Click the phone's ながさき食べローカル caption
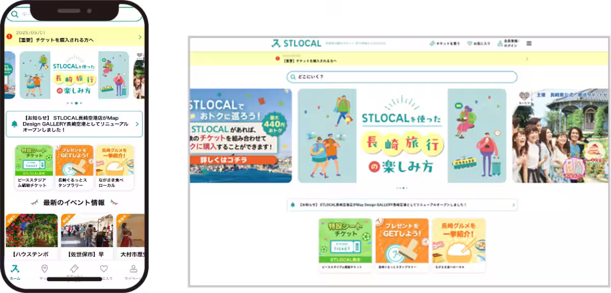The height and width of the screenshot is (293, 611). (112, 183)
